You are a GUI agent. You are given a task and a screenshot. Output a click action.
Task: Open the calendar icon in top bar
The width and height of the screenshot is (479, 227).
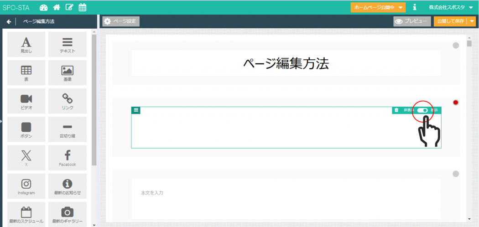click(83, 7)
